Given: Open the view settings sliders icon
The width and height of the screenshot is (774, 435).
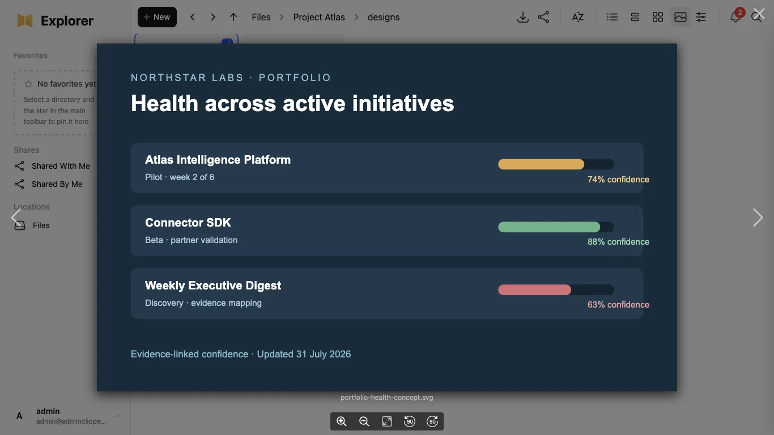Looking at the screenshot, I should 701,17.
